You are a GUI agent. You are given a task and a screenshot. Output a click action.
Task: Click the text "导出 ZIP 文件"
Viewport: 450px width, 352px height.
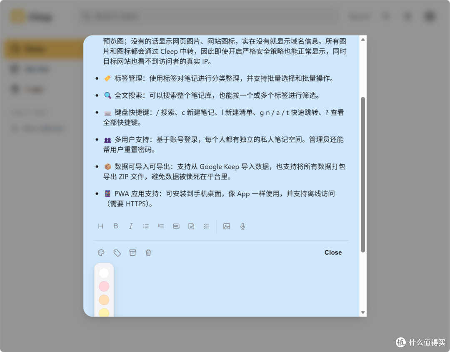(x=123, y=177)
